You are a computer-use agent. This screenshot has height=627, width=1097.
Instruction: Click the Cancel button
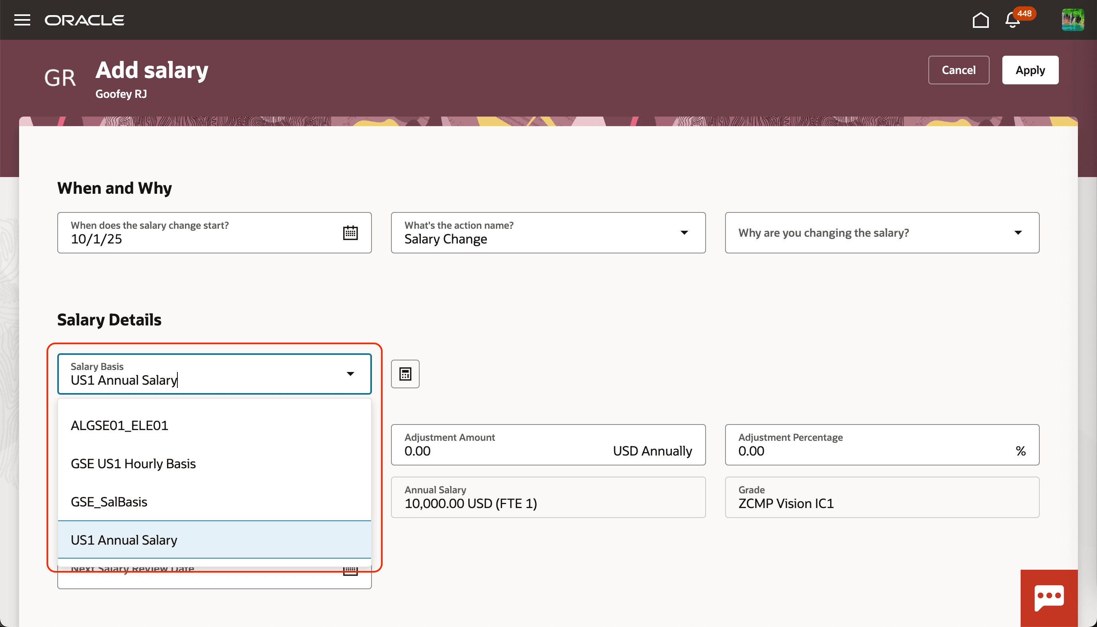pos(959,70)
